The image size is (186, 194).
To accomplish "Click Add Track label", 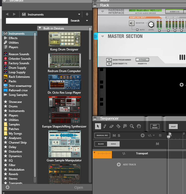I will click(129, 165).
